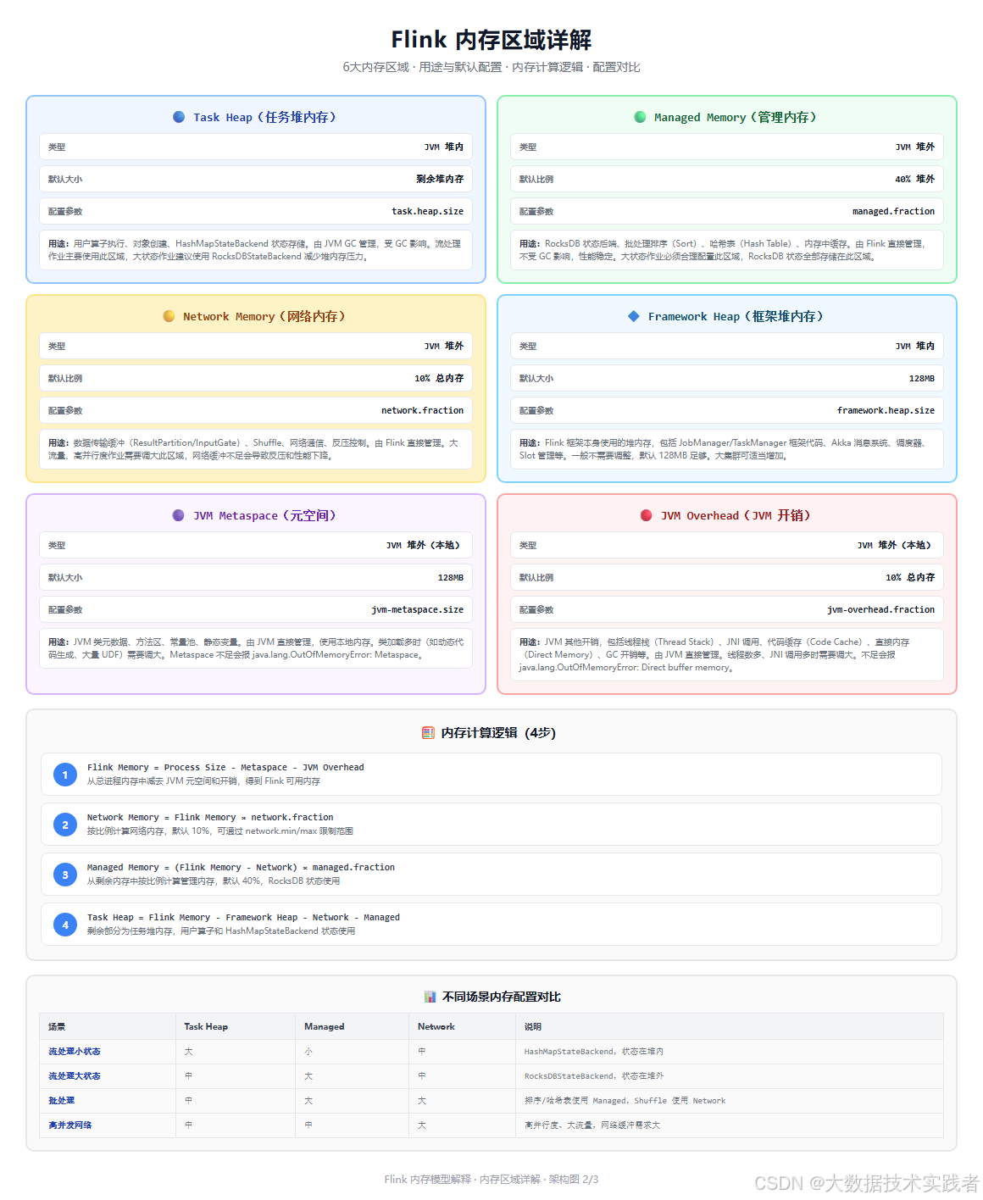
Task: Click the calculator icon beside 内存计算逻辑
Action: pyautogui.click(x=429, y=733)
